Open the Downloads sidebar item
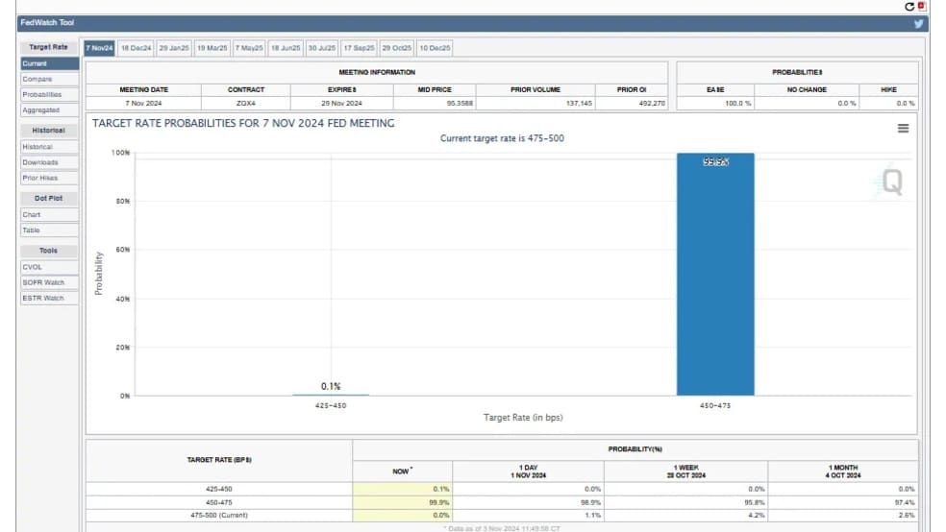The image size is (946, 532). point(49,162)
